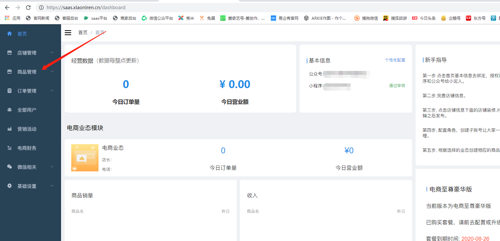Open the 商品管理 menu item
This screenshot has height=241, width=500.
pyautogui.click(x=27, y=72)
